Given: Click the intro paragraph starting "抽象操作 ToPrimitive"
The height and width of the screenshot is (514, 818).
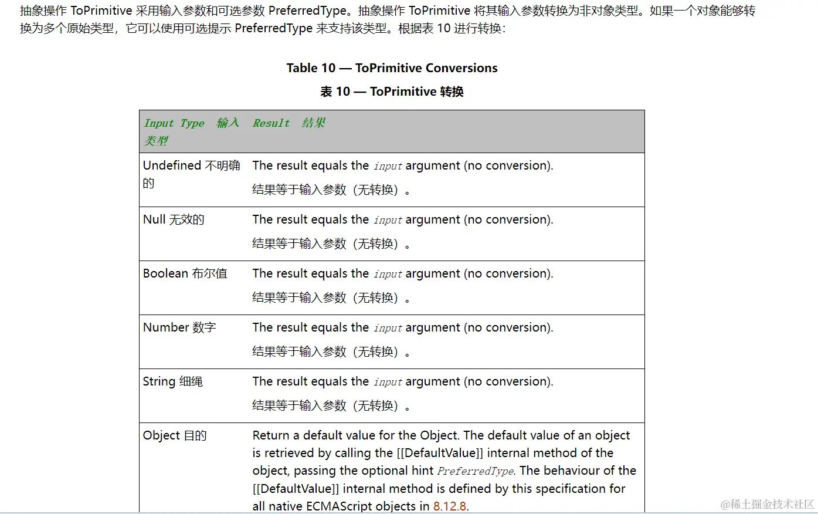Looking at the screenshot, I should point(388,19).
